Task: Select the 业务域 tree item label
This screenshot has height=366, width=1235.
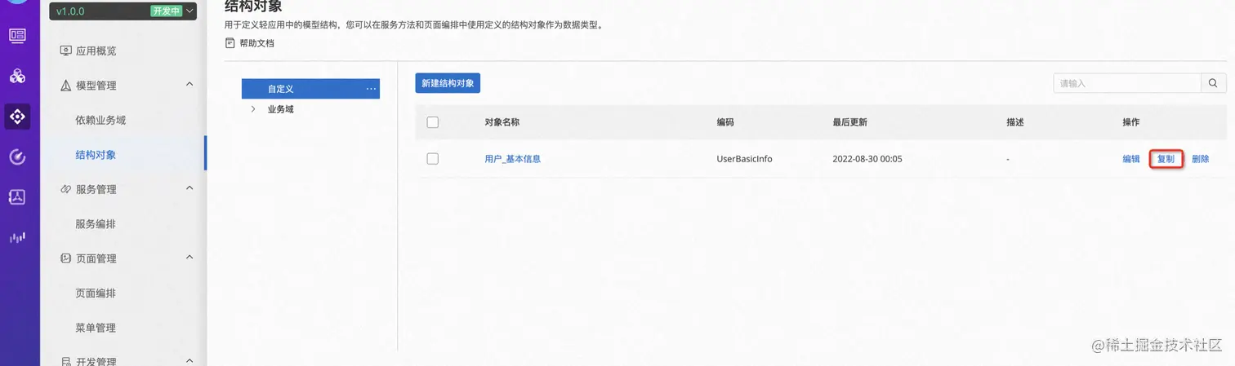Action: [x=280, y=109]
